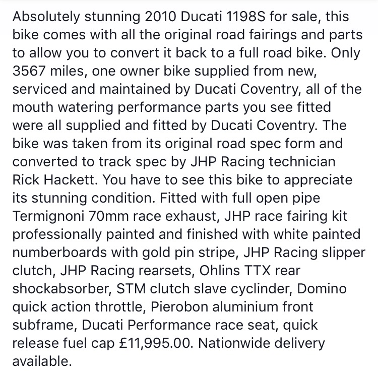The width and height of the screenshot is (378, 376).
Task: Click the phrase "Ducati Performance race seat"
Action: pyautogui.click(x=180, y=325)
